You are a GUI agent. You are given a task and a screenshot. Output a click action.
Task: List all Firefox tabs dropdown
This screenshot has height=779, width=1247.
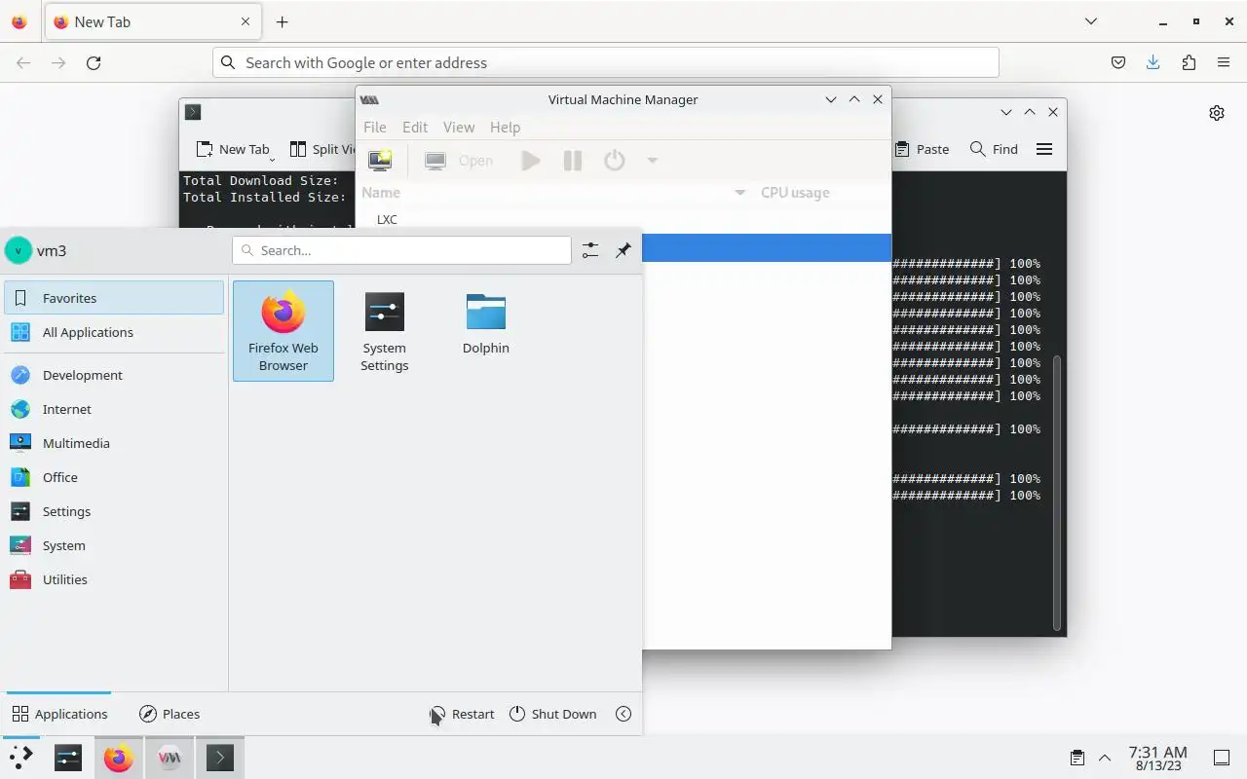click(x=1091, y=21)
